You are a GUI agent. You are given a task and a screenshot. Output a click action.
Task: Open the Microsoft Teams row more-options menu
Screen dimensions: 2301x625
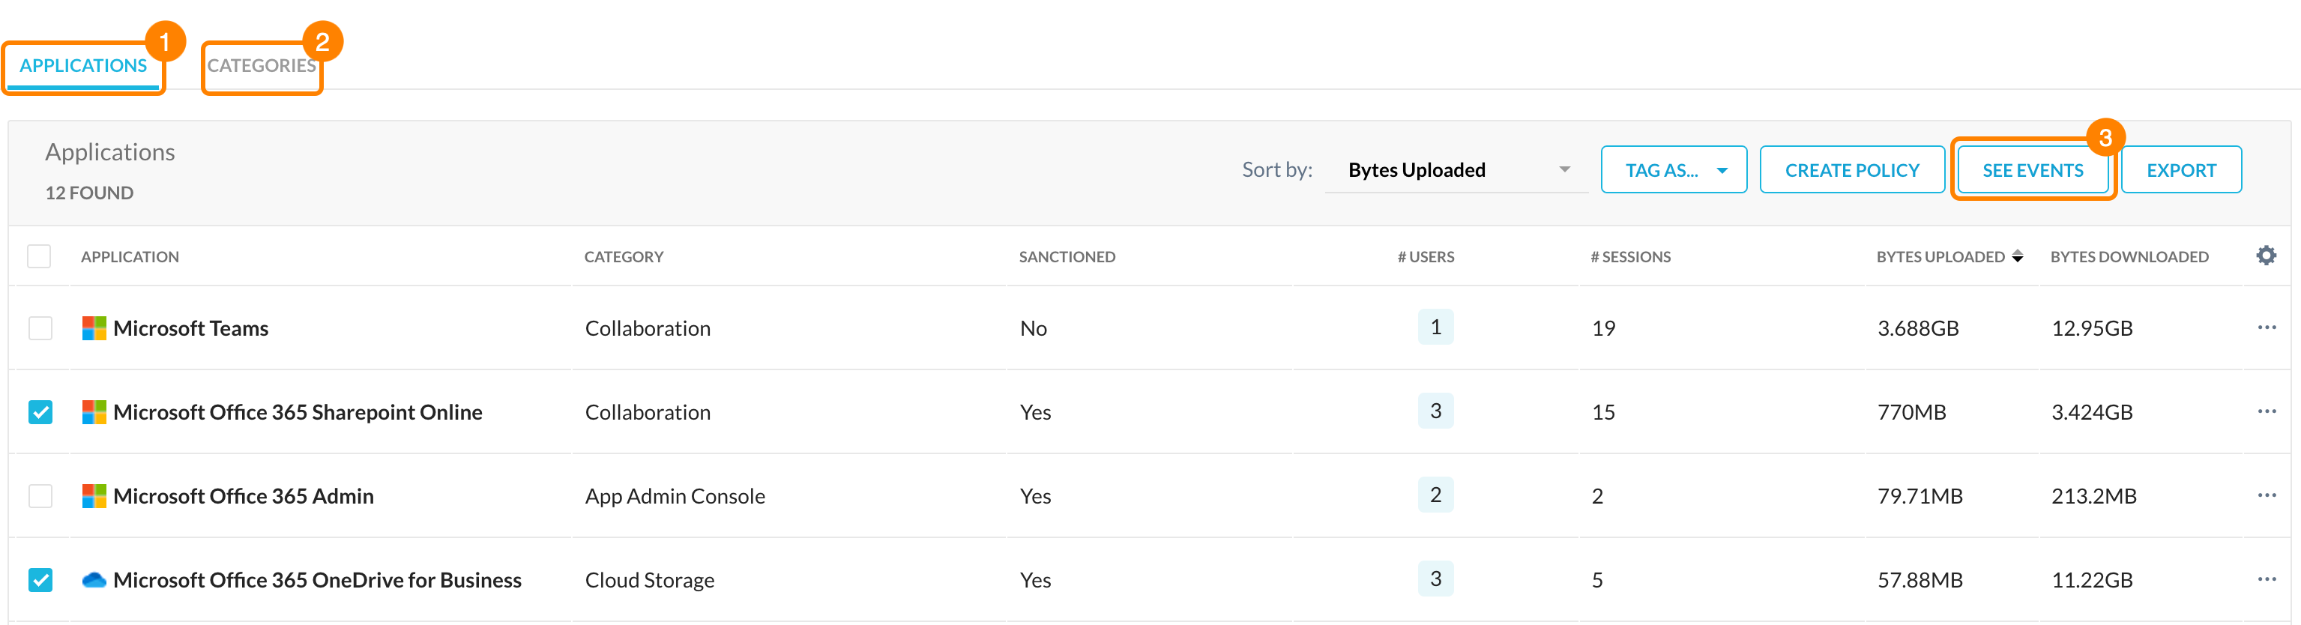(2267, 327)
